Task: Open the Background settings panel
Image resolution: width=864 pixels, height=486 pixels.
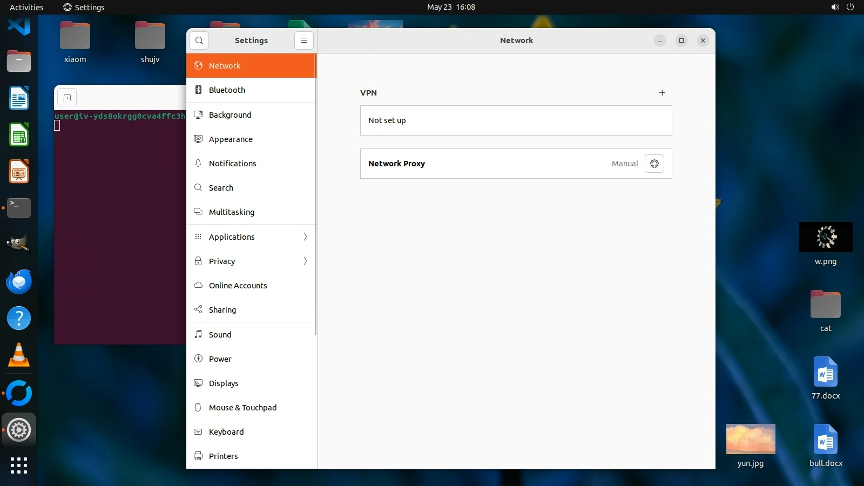Action: pos(230,115)
